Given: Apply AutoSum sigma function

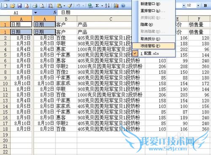Looking at the screenshot, I should (97, 6).
